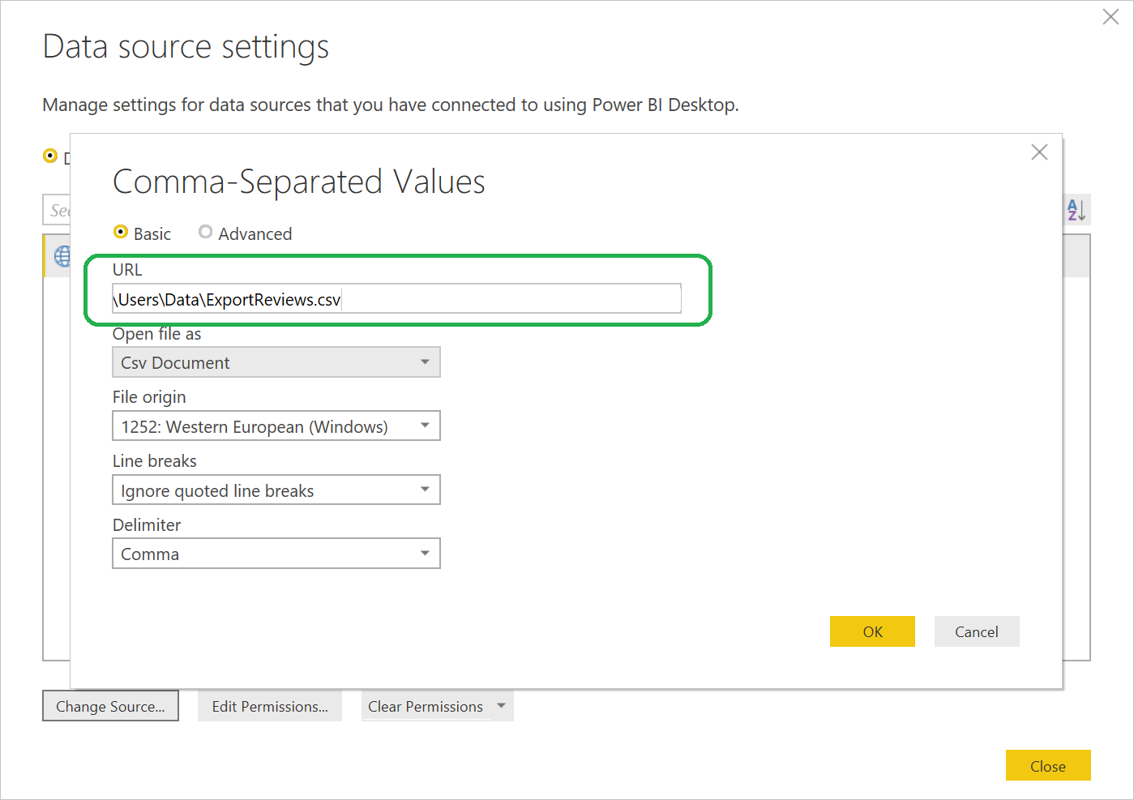Click the alphabetical sort icon
1134x800 pixels.
1076,210
